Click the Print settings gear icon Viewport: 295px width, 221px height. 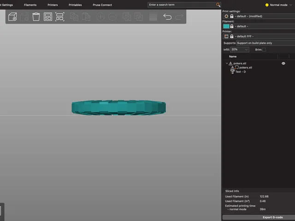pyautogui.click(x=226, y=16)
